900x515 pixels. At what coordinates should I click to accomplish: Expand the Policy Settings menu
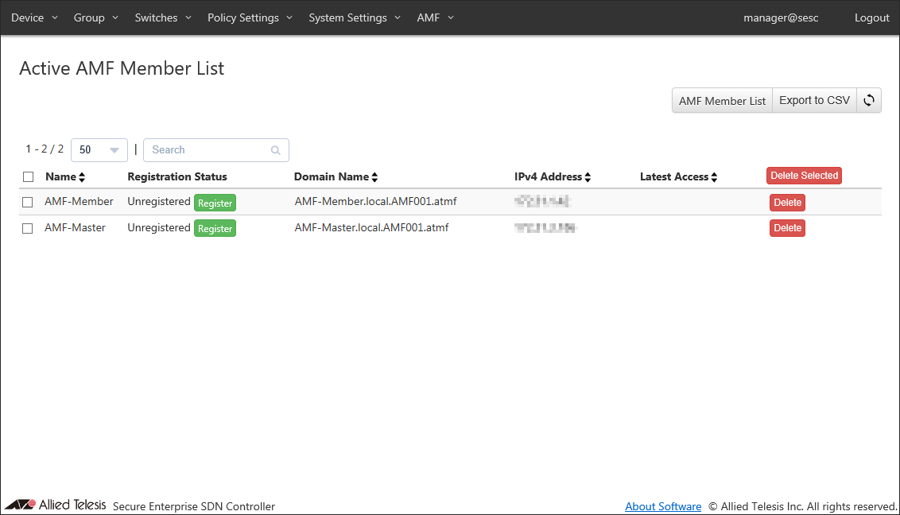tap(250, 17)
